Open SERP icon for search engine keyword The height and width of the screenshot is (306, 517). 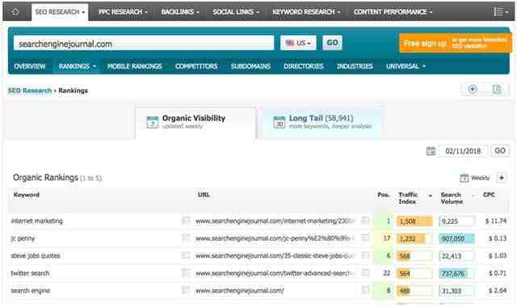(186, 290)
